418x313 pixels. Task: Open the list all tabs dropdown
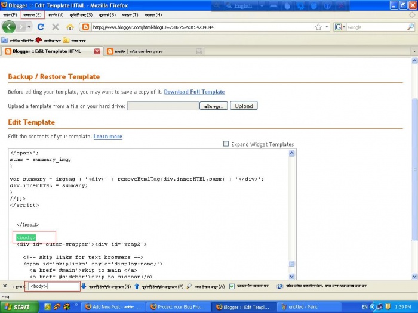click(x=414, y=51)
